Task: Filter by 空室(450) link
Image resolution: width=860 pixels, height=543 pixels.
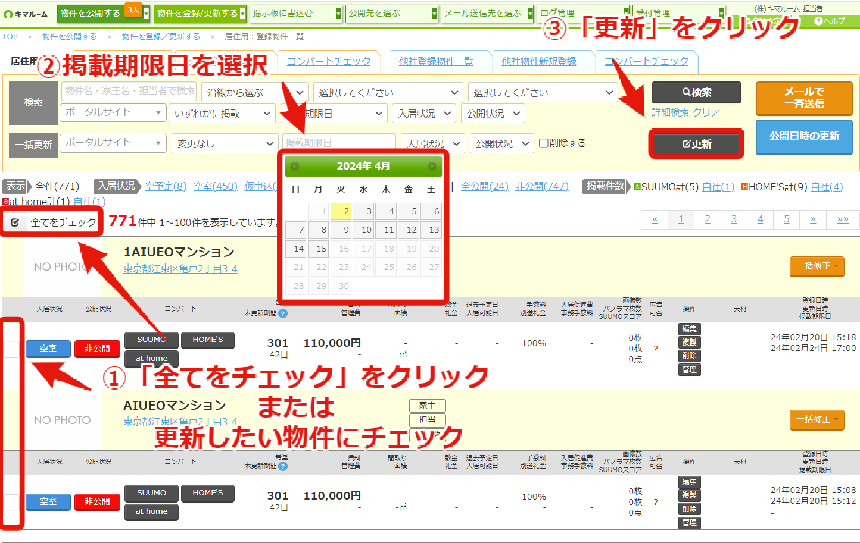Action: [216, 186]
